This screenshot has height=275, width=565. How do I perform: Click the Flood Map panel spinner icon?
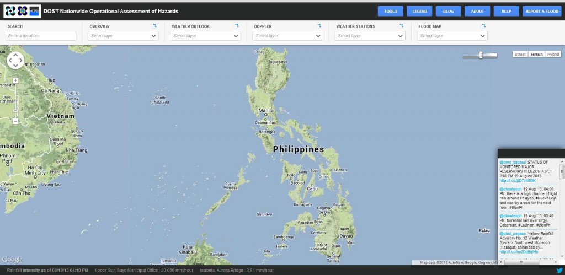[x=484, y=26]
